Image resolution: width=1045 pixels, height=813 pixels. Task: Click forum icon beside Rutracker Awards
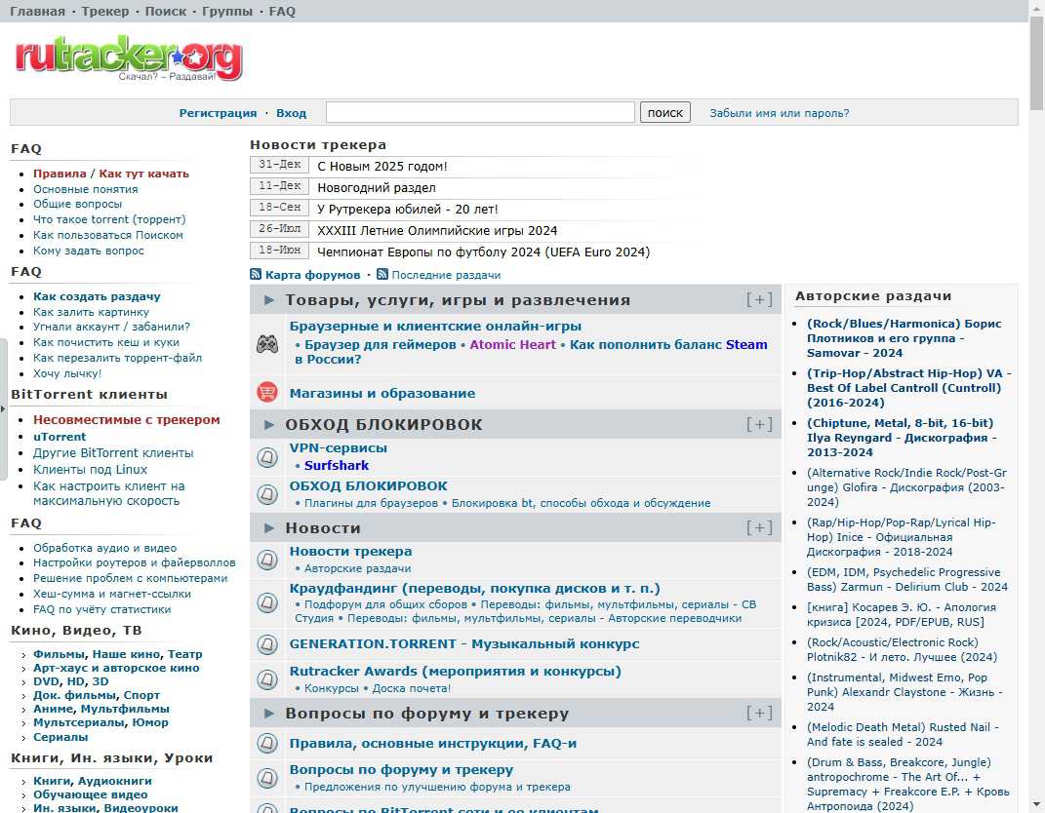(267, 678)
